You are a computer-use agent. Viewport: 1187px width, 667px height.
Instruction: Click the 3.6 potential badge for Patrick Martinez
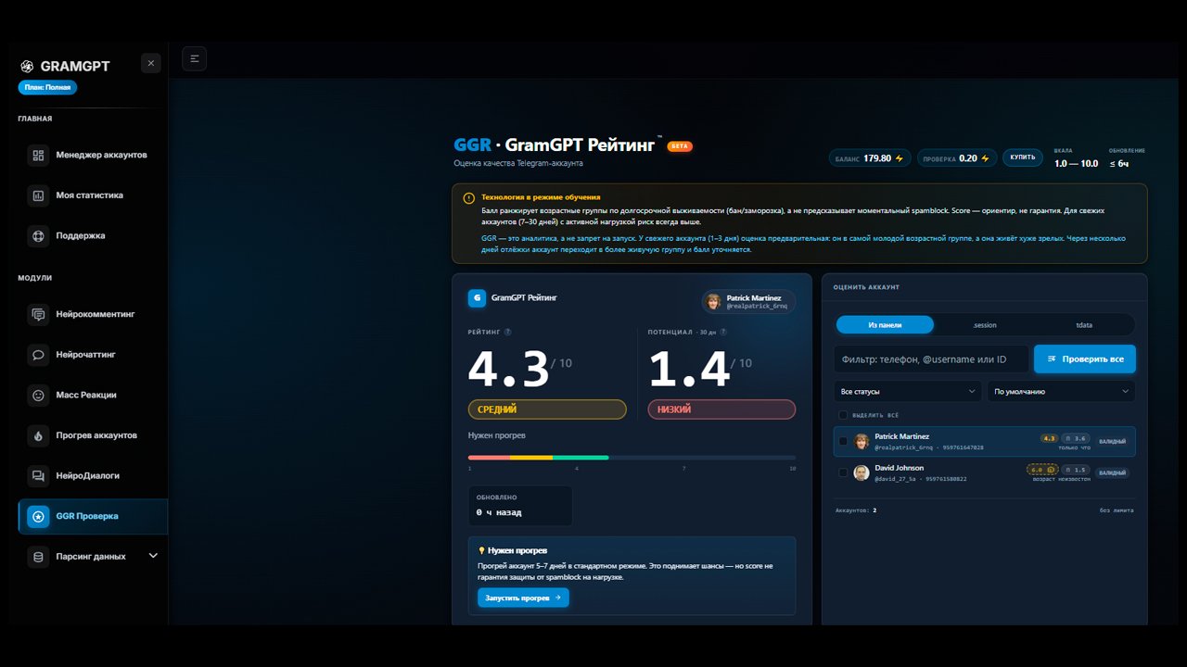click(1076, 438)
